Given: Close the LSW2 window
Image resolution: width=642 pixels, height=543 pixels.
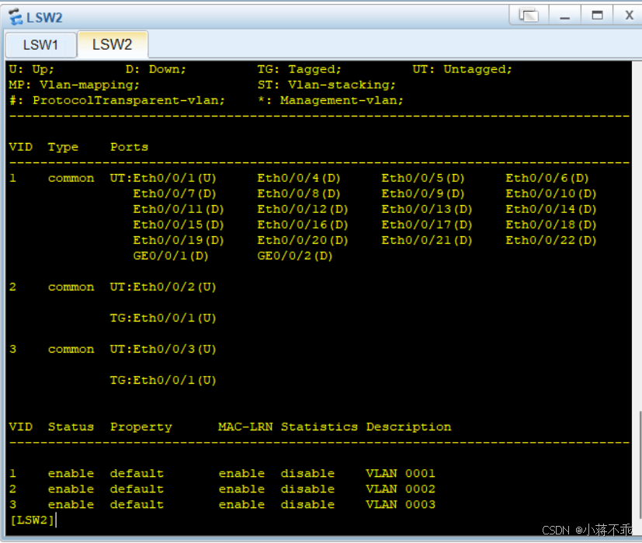Looking at the screenshot, I should click(x=629, y=16).
